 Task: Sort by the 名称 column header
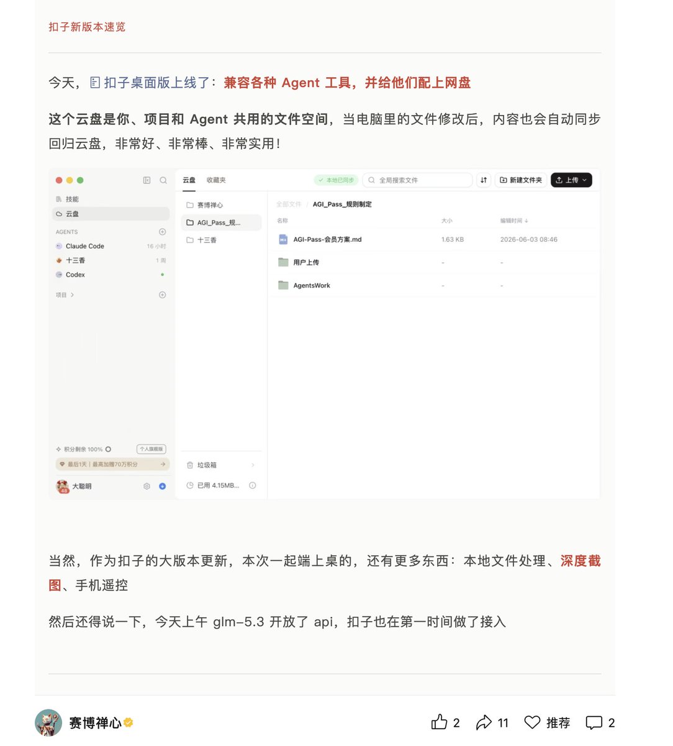pyautogui.click(x=282, y=221)
